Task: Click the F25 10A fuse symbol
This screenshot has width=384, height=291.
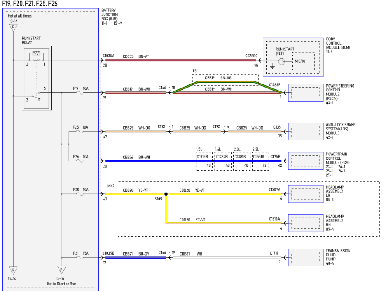Action: pyautogui.click(x=80, y=132)
